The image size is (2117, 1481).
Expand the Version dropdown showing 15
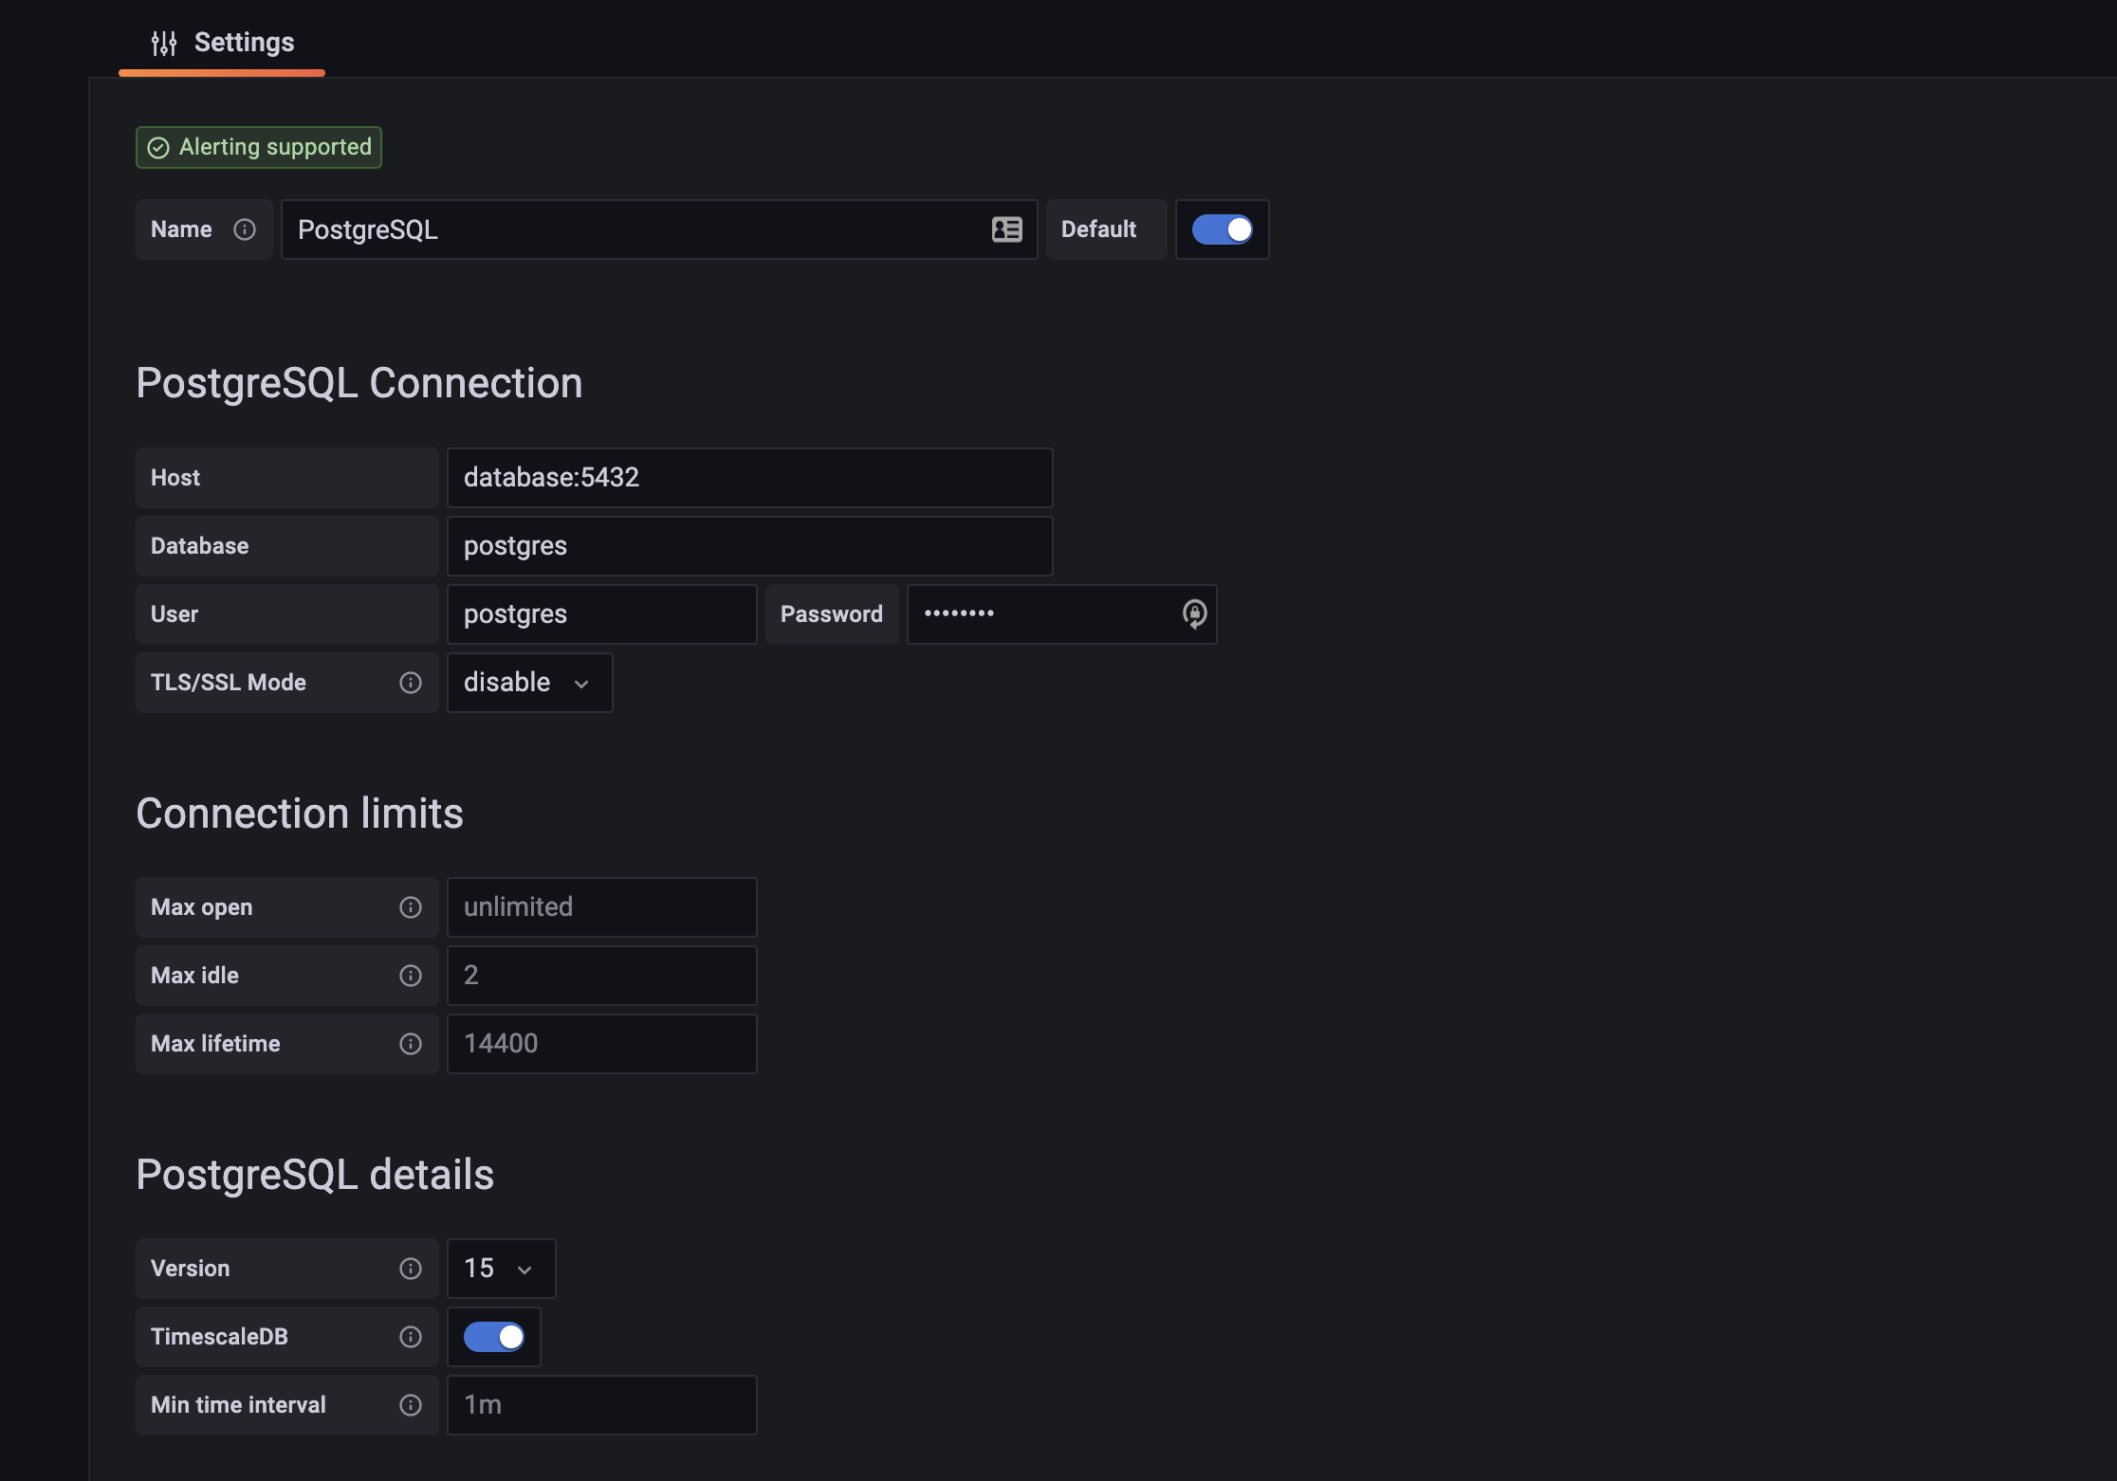point(500,1269)
